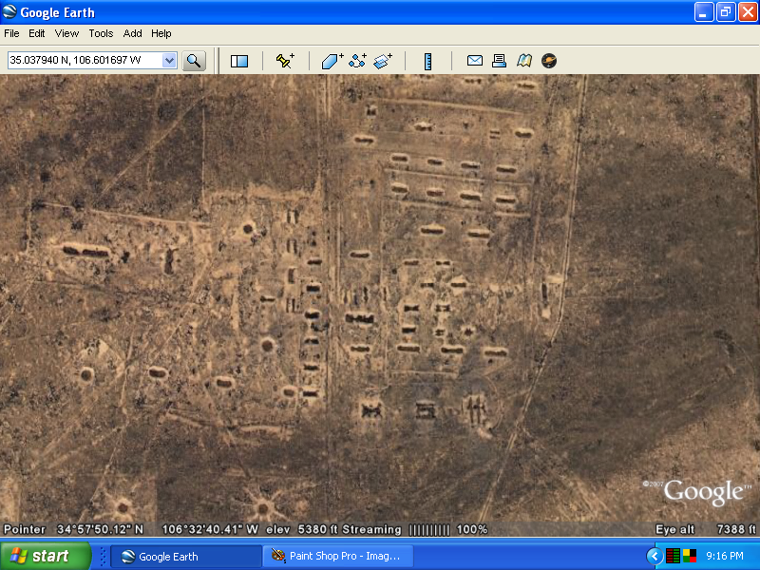Add a placemark with the pushpin icon

pyautogui.click(x=285, y=61)
